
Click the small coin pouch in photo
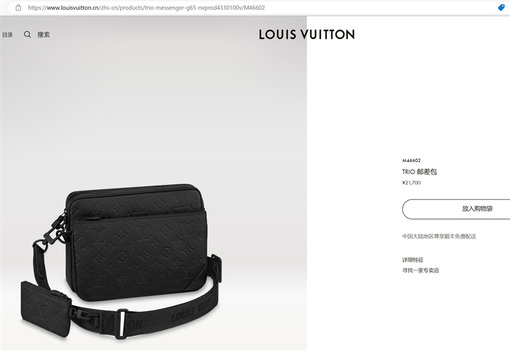coord(46,309)
